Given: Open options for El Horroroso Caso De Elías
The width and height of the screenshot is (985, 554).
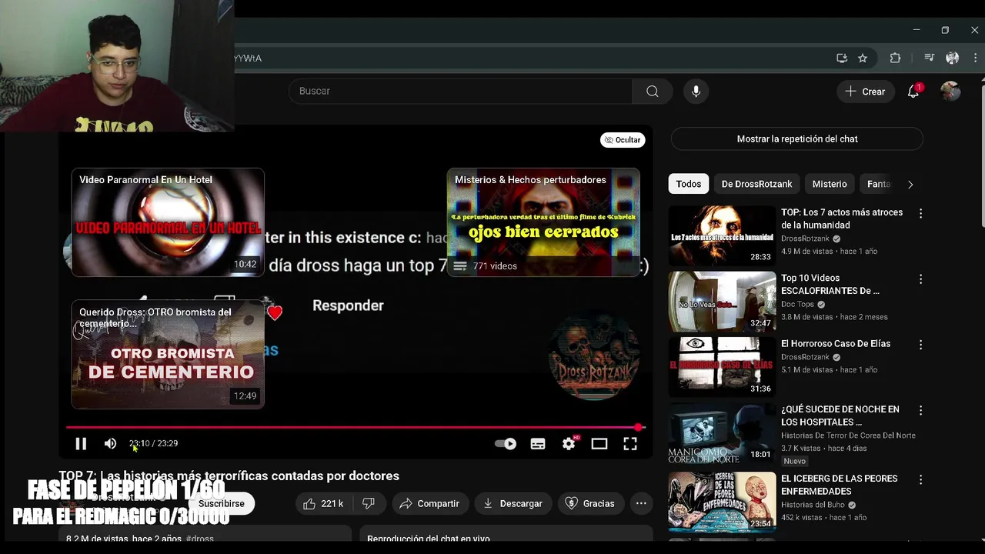Looking at the screenshot, I should (920, 345).
